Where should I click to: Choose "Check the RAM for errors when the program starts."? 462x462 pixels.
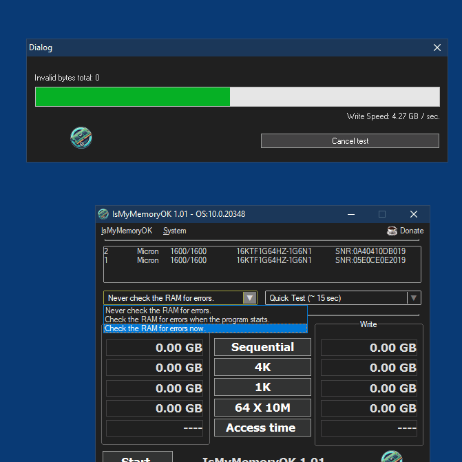(x=205, y=319)
